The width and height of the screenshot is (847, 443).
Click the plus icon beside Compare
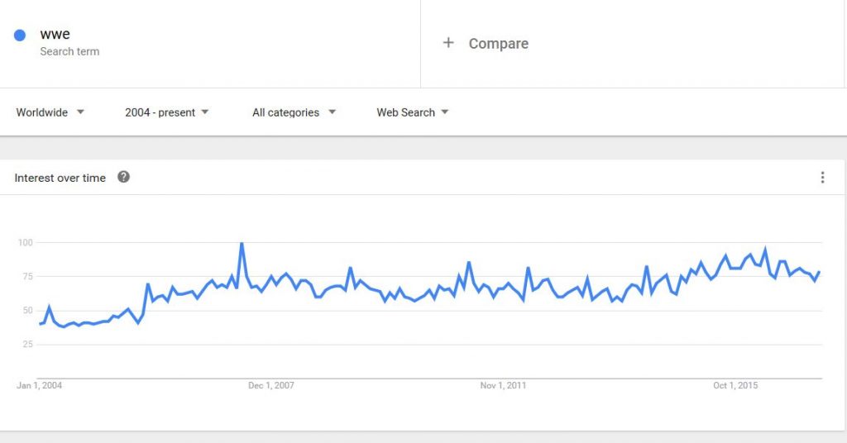[448, 43]
